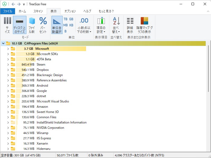Click the Amazon folder icon
This screenshot has width=211, height=158.
click(13, 107)
